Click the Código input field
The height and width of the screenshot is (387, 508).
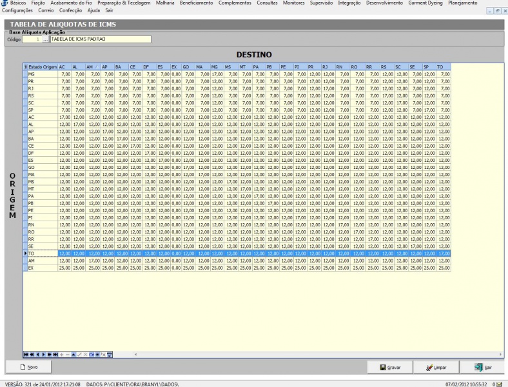tap(32, 39)
